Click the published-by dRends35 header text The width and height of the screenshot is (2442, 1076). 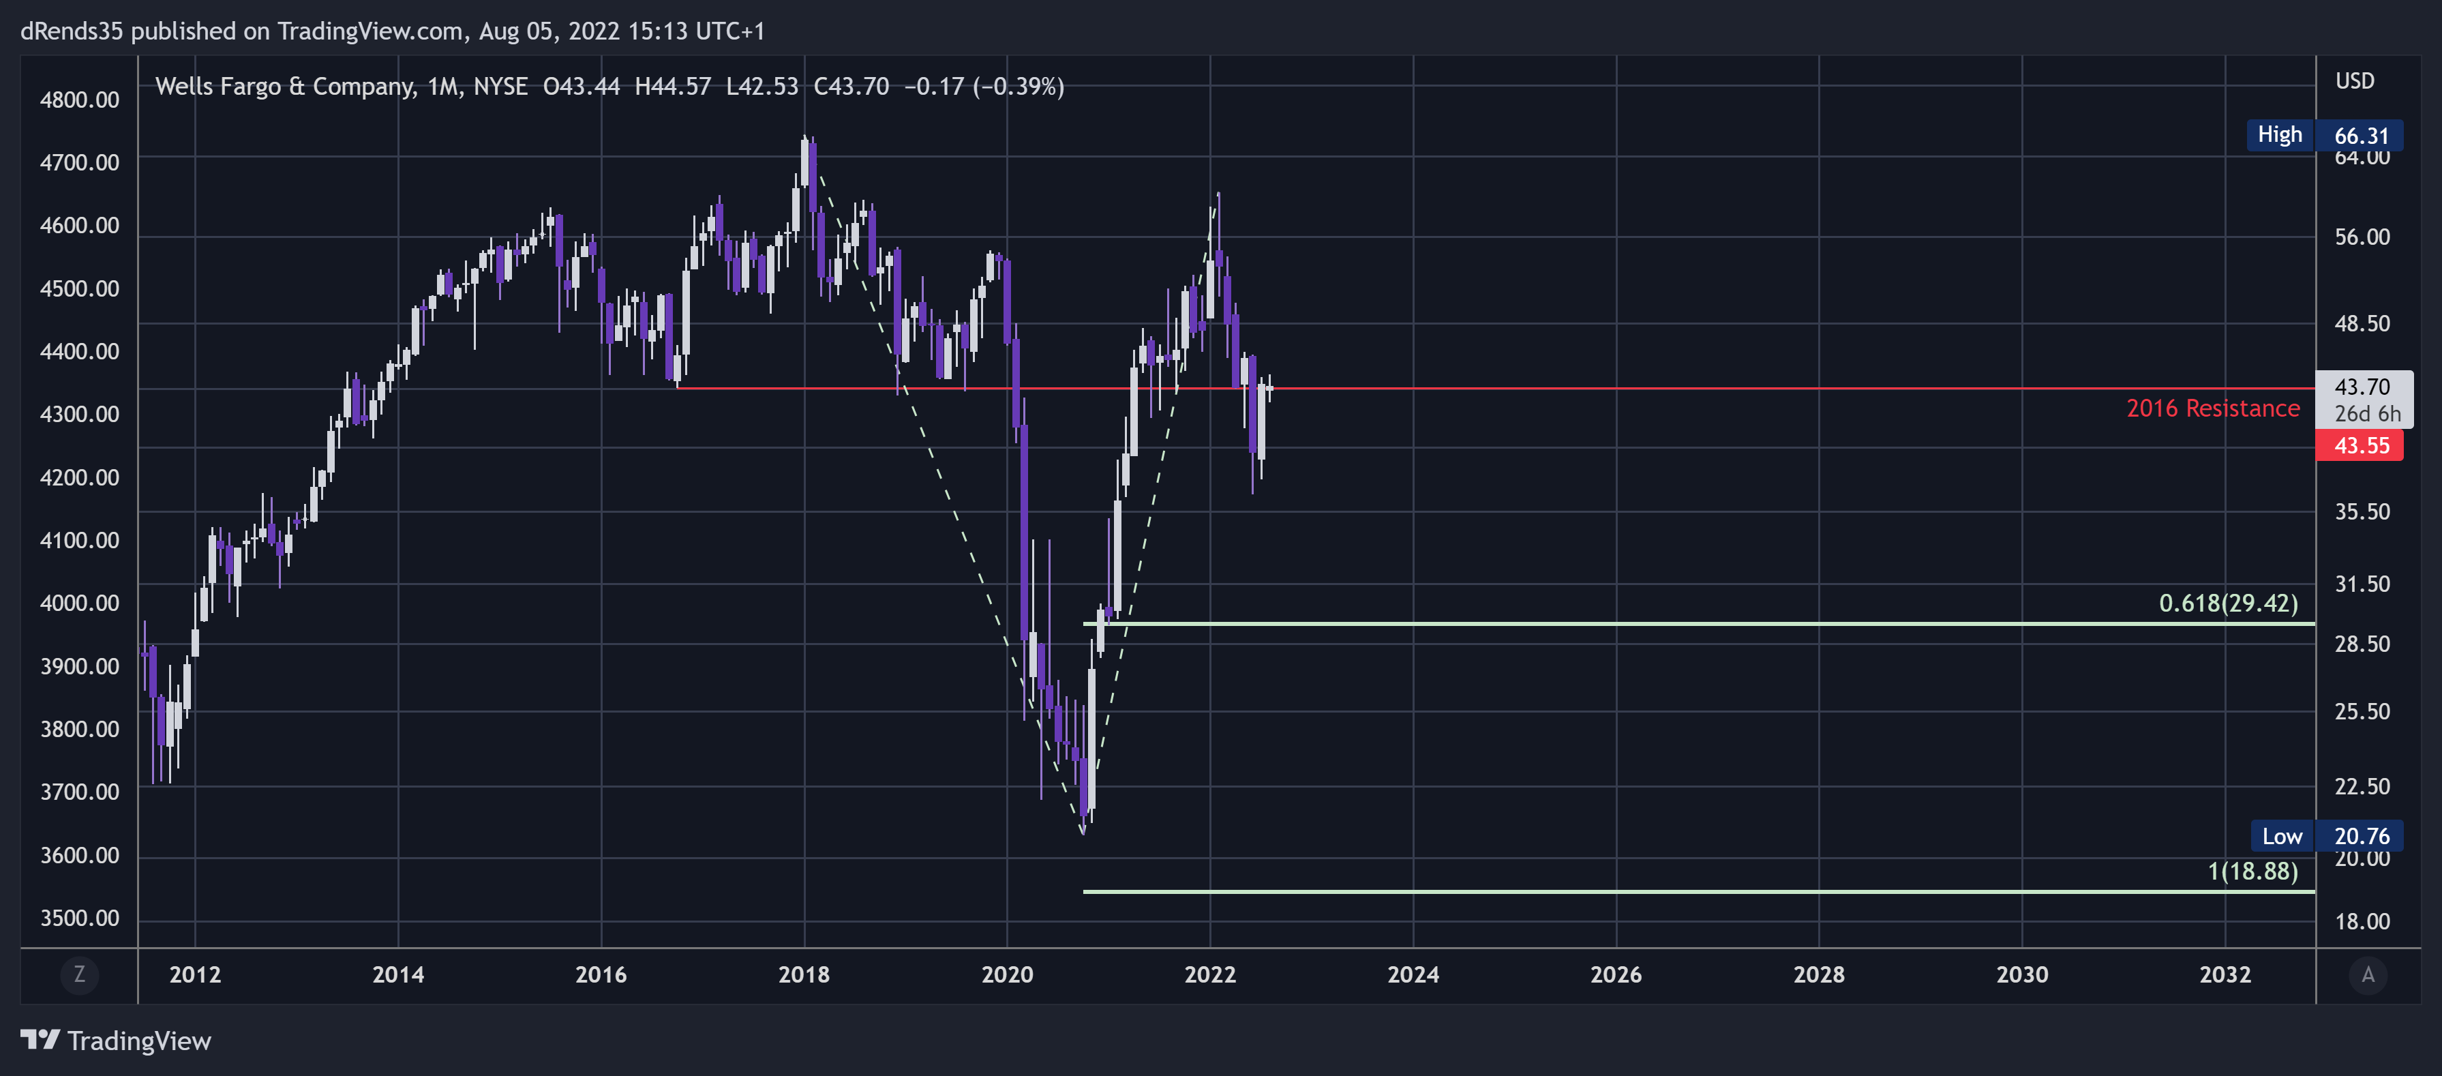[393, 31]
